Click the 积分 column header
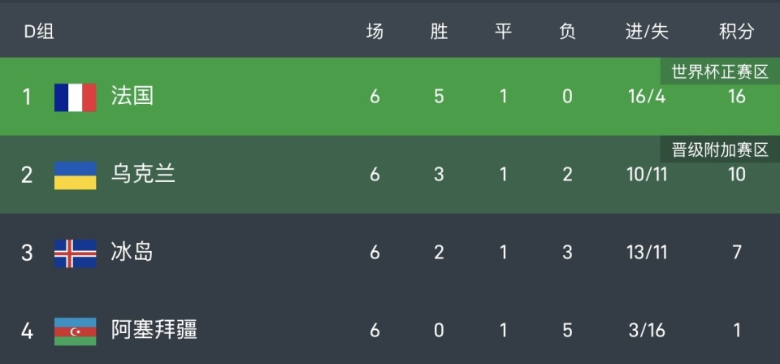The height and width of the screenshot is (364, 780). pyautogui.click(x=736, y=32)
